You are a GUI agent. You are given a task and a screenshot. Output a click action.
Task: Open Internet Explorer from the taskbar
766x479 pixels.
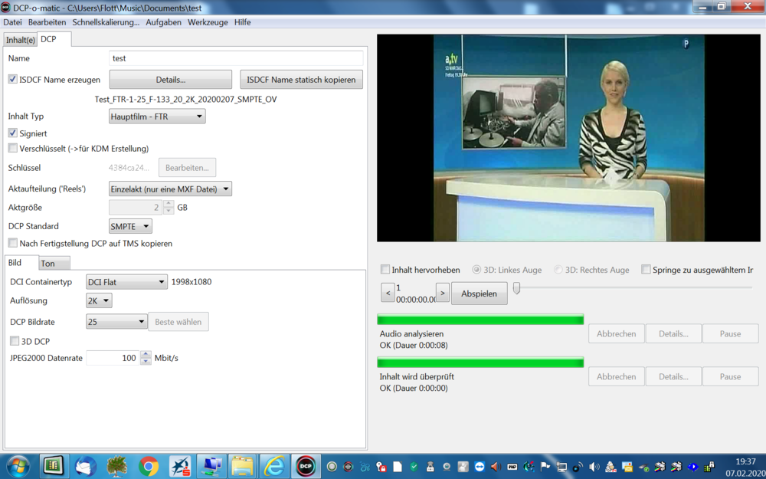(273, 466)
